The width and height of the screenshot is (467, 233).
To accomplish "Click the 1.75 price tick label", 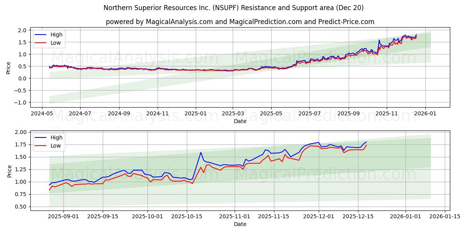I will point(21,144).
